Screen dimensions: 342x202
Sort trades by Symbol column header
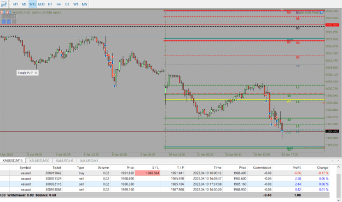(x=25, y=168)
